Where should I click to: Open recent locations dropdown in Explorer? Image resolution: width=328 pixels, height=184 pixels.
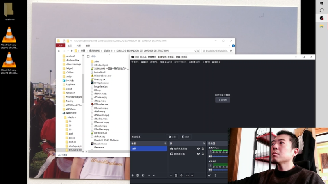[68, 51]
